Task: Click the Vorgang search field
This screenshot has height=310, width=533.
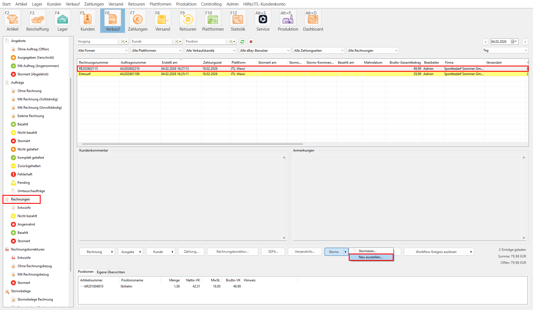Action: [x=97, y=41]
